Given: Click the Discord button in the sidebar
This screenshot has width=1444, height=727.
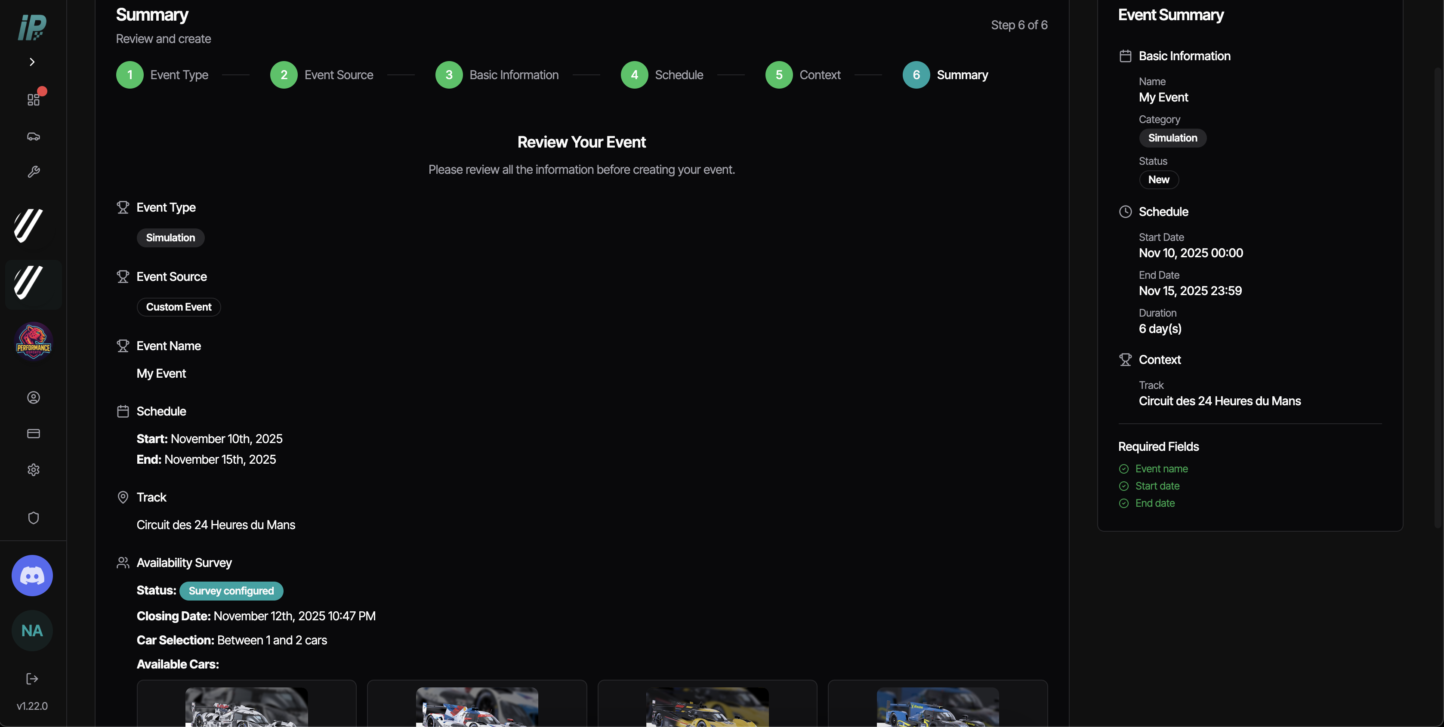Looking at the screenshot, I should click(x=32, y=575).
